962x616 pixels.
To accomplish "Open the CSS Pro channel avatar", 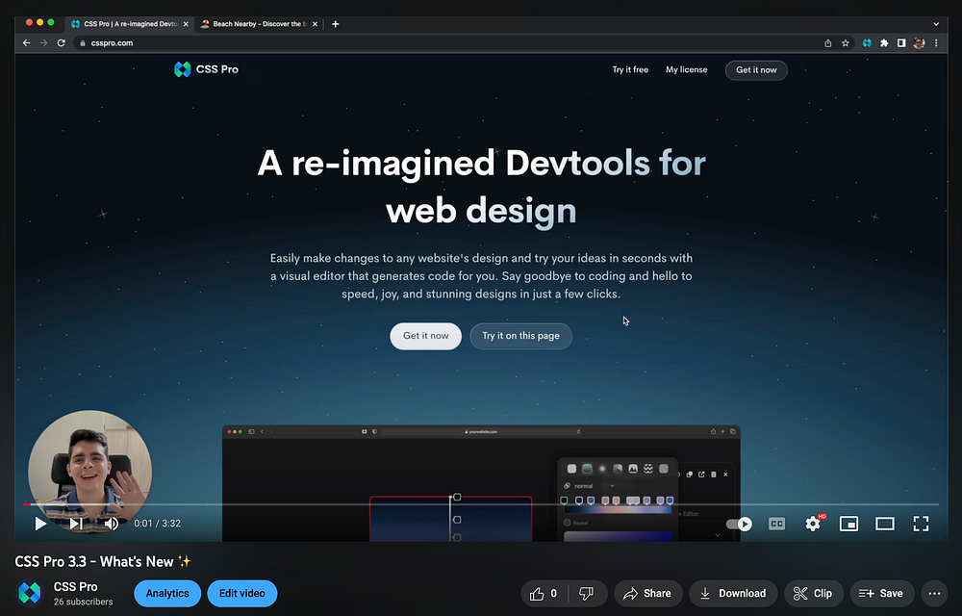I will coord(30,593).
